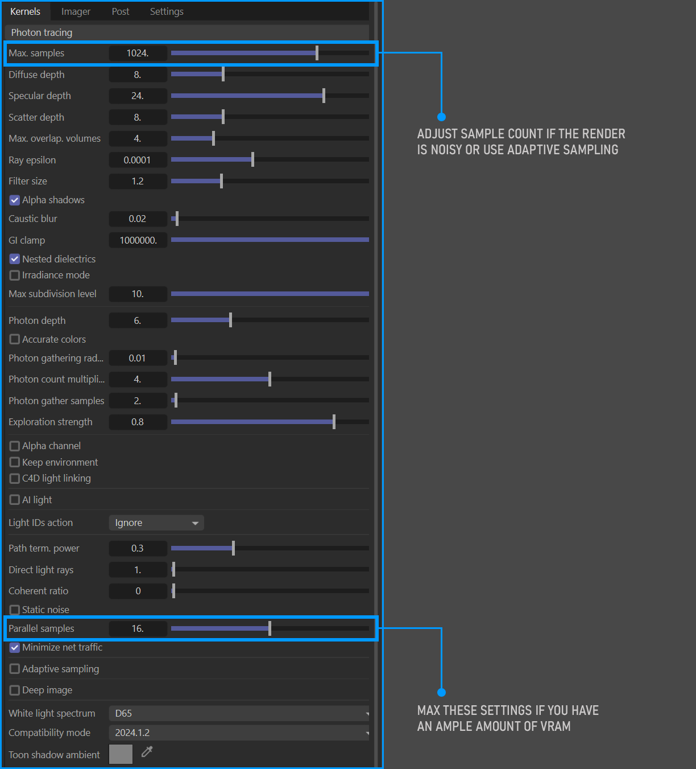696x769 pixels.
Task: Toggle the Nested dielectrics checkbox
Action: coord(15,259)
